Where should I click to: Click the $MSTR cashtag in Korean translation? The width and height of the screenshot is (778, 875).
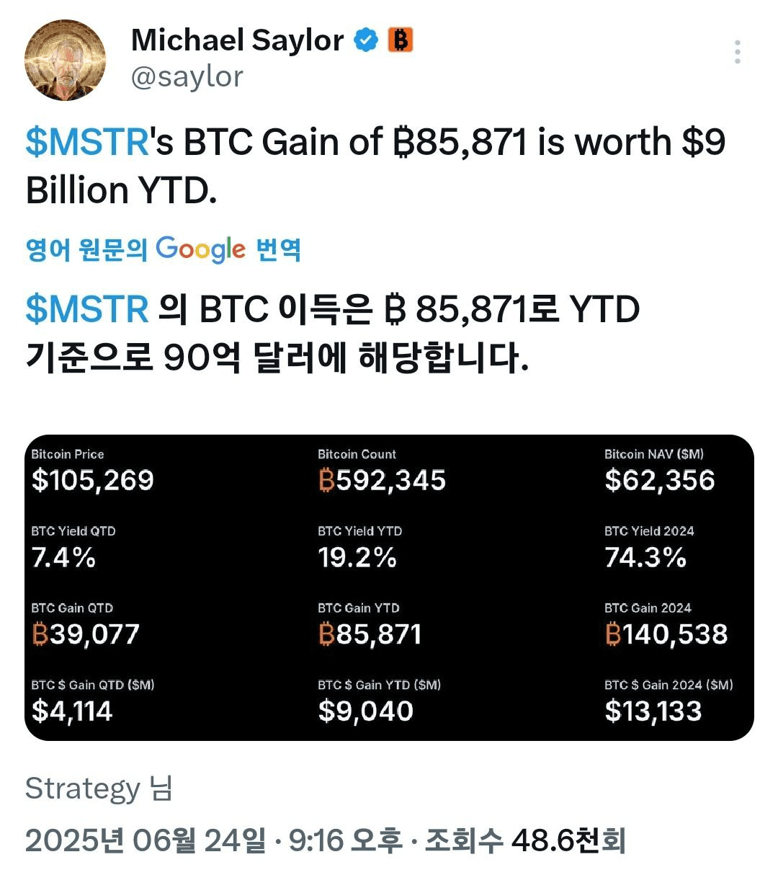(x=87, y=310)
